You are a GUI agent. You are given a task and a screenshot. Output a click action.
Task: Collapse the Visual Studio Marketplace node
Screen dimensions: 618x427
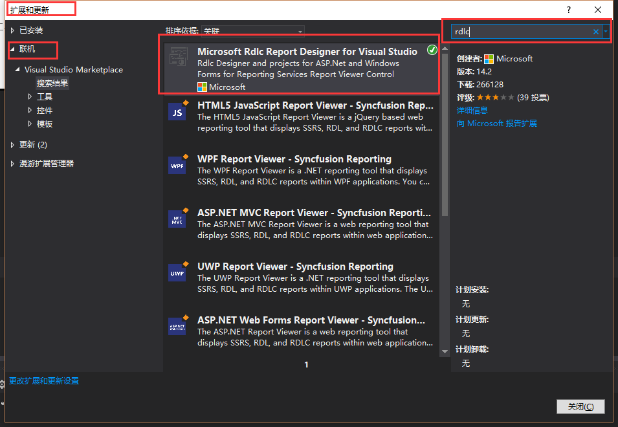pos(17,69)
